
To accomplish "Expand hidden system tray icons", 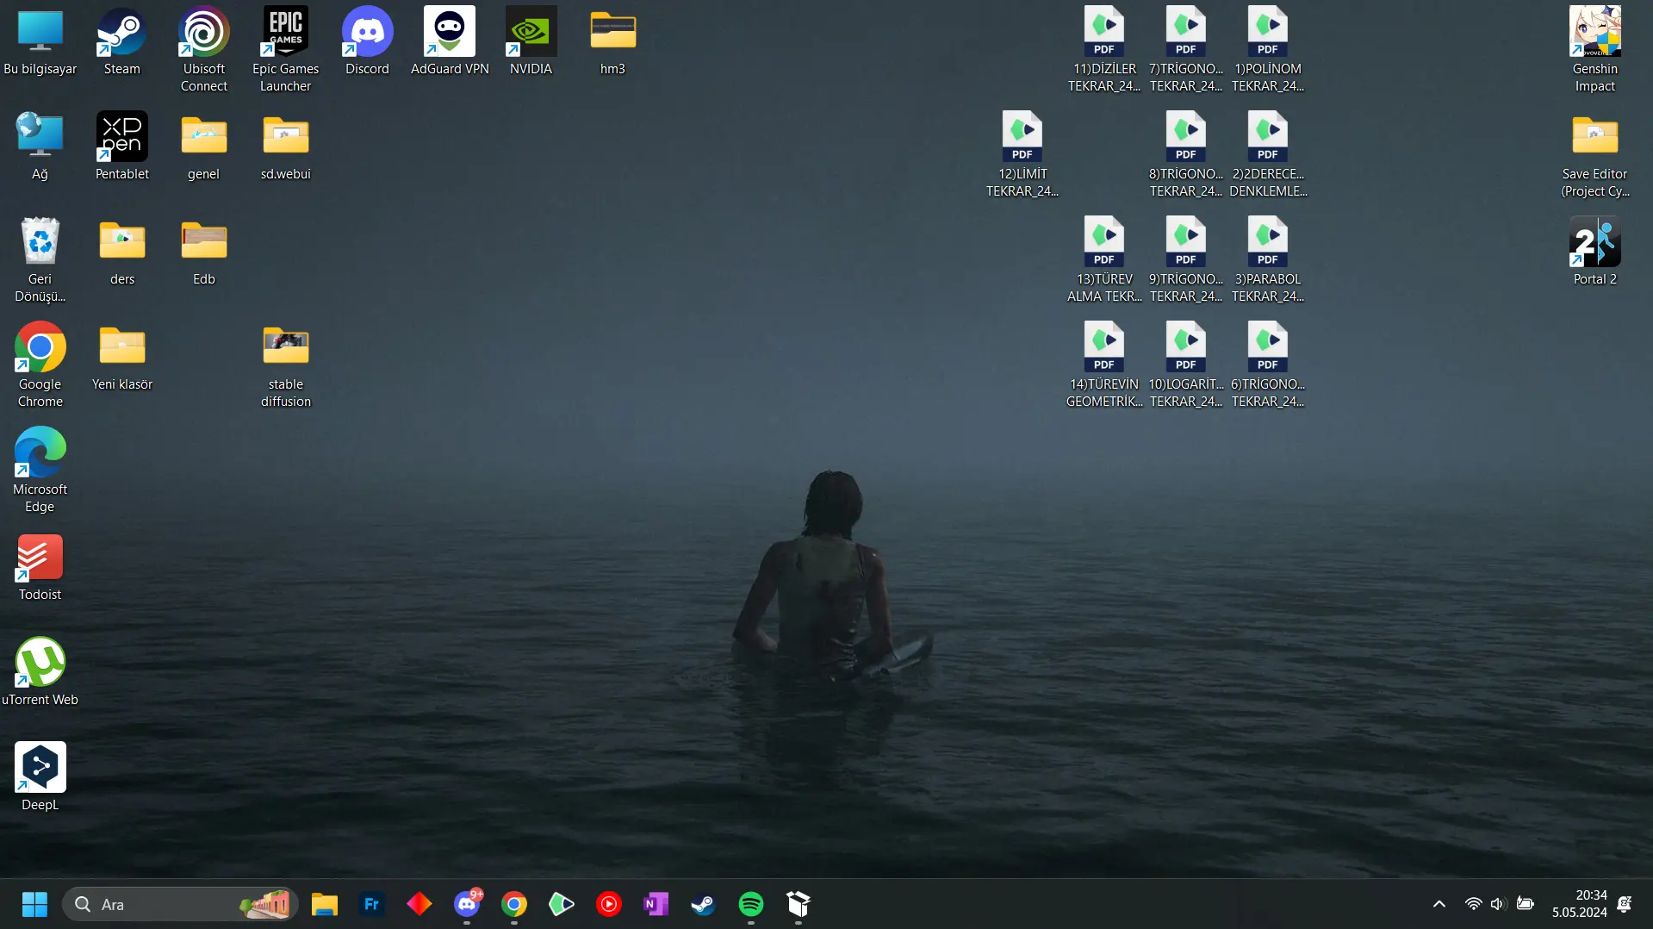I will point(1439,904).
